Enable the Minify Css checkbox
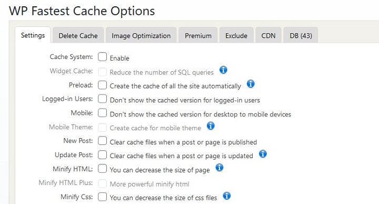This screenshot has height=204, width=379. coord(102,197)
